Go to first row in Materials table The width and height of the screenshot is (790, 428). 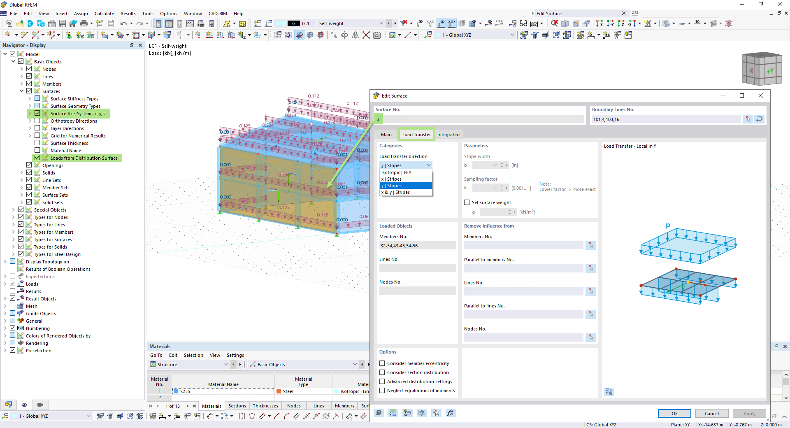151,406
